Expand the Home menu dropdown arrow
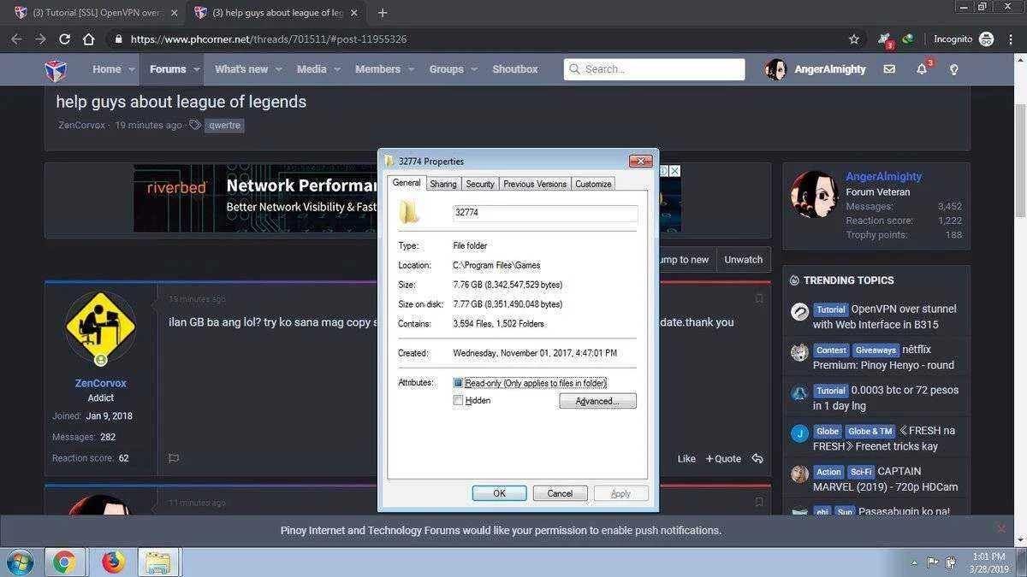1027x577 pixels. (132, 69)
